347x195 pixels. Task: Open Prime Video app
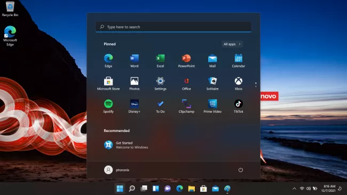click(212, 106)
